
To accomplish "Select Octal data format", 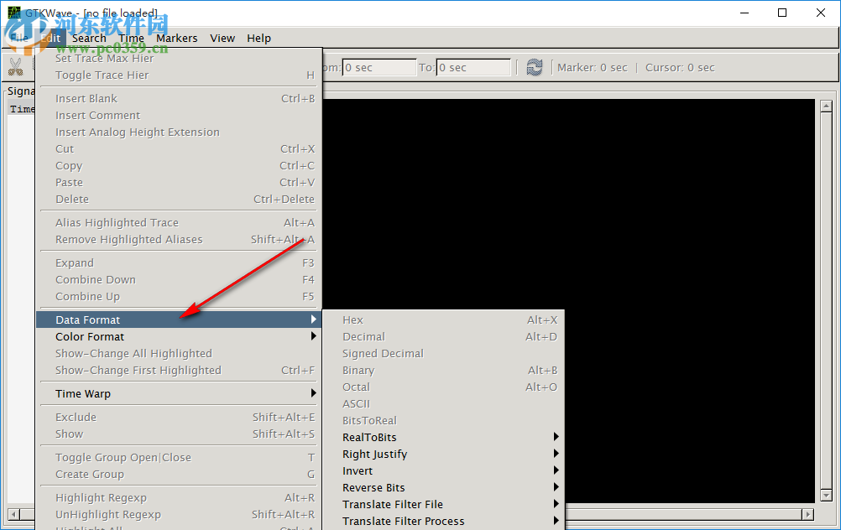I will 443,387.
